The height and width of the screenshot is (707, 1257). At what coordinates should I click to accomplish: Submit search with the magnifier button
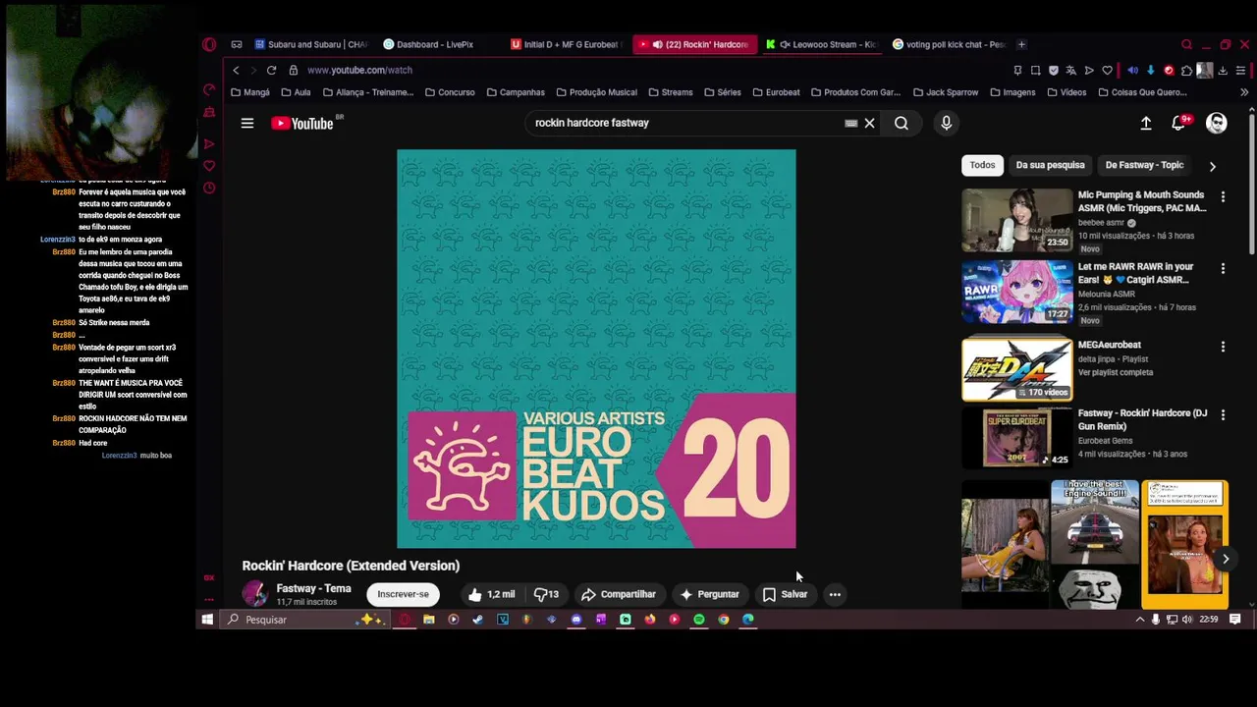coord(902,123)
